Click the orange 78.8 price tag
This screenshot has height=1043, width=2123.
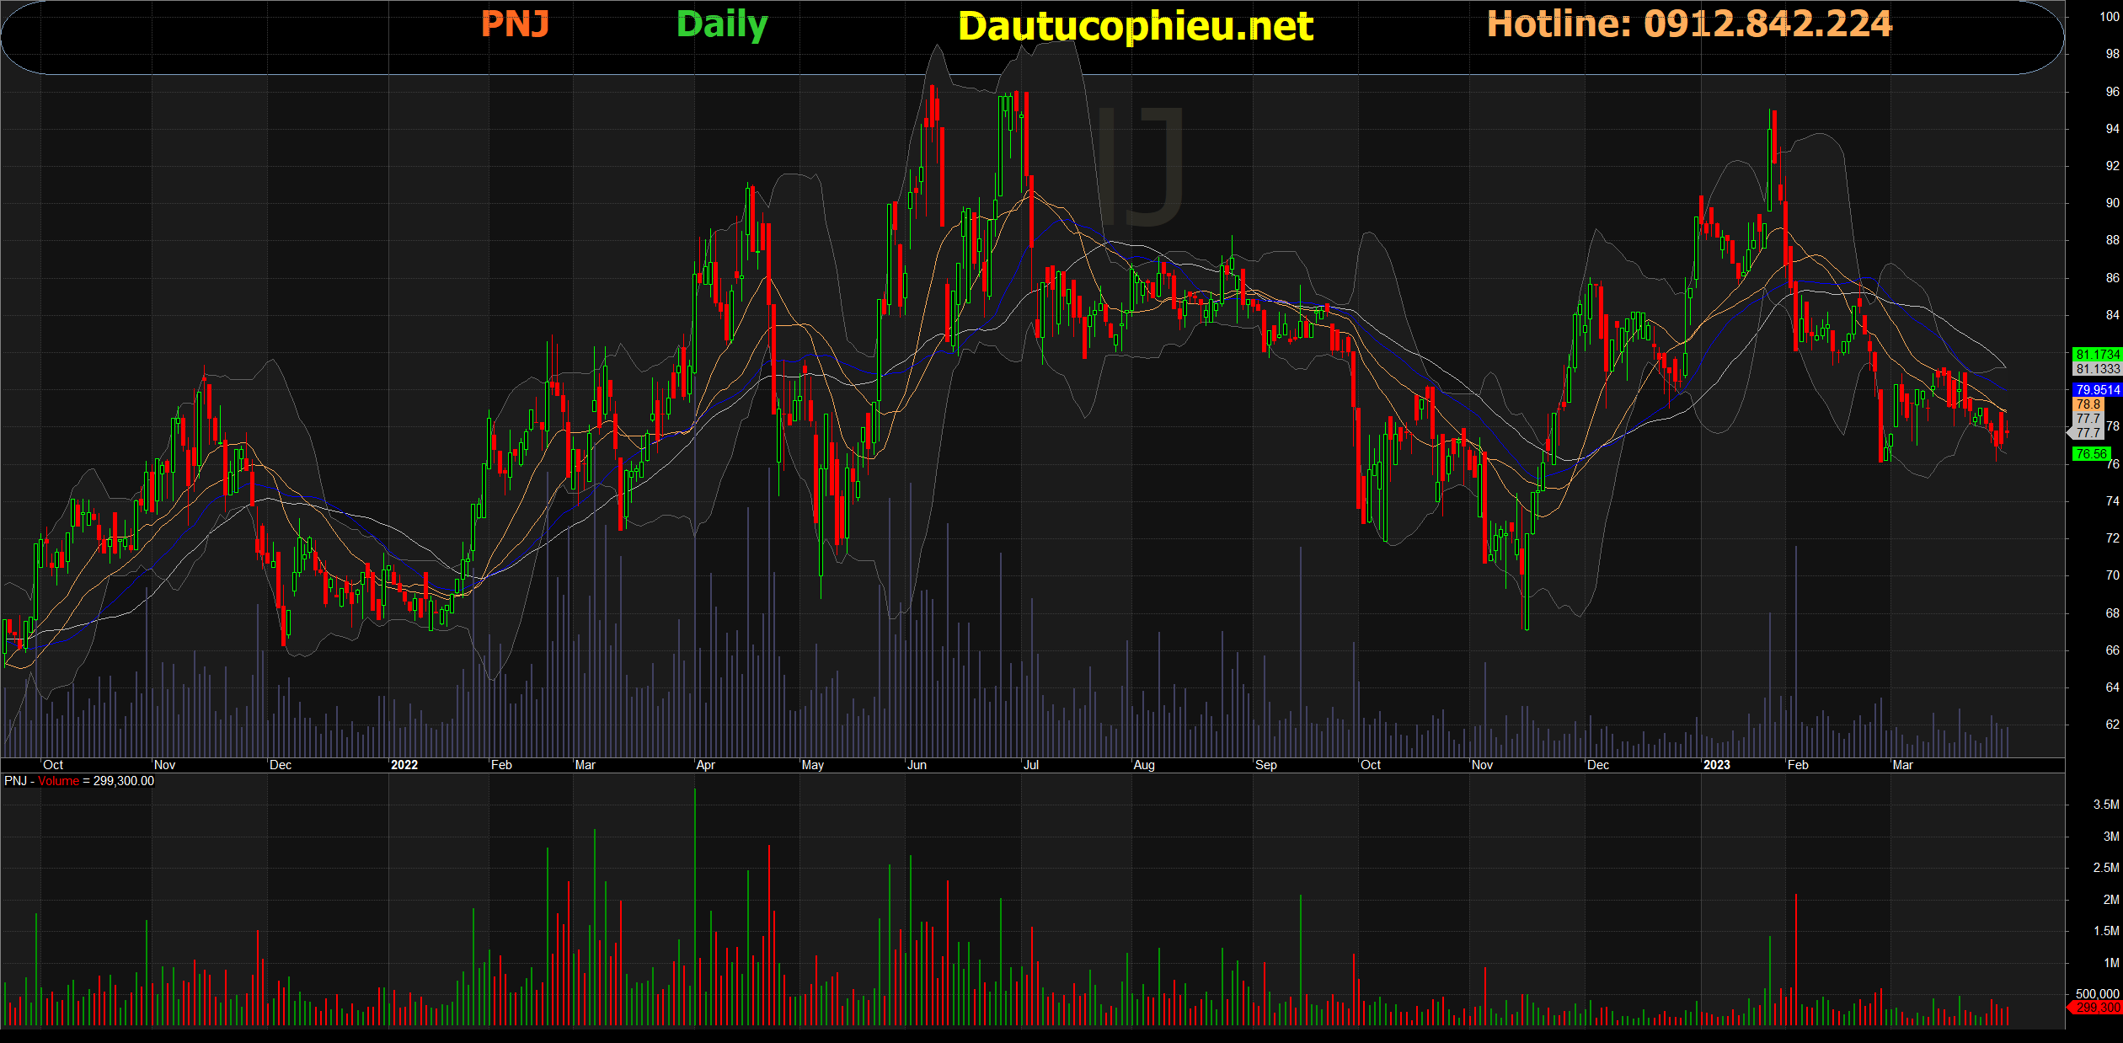(2088, 404)
